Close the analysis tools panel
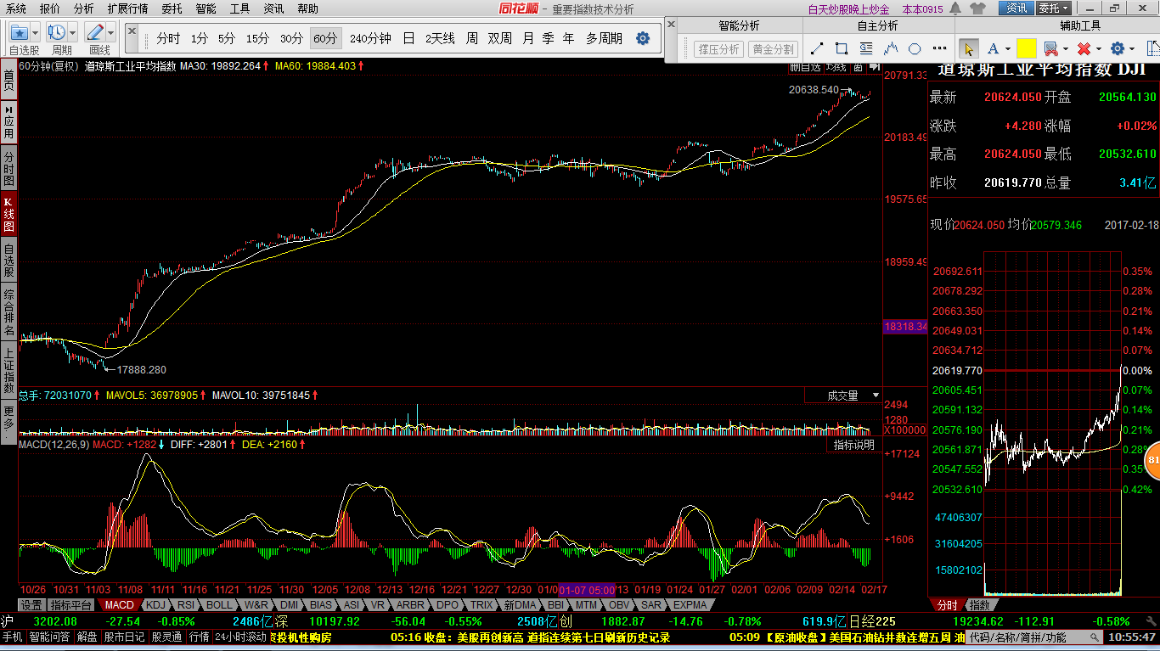The height and width of the screenshot is (651, 1160). pyautogui.click(x=672, y=24)
